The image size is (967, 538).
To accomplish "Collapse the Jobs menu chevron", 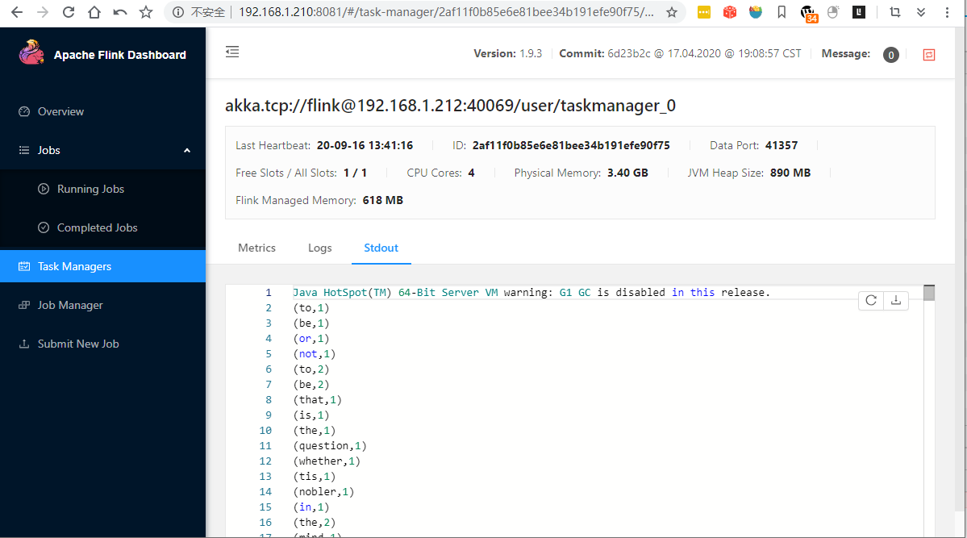I will [187, 151].
